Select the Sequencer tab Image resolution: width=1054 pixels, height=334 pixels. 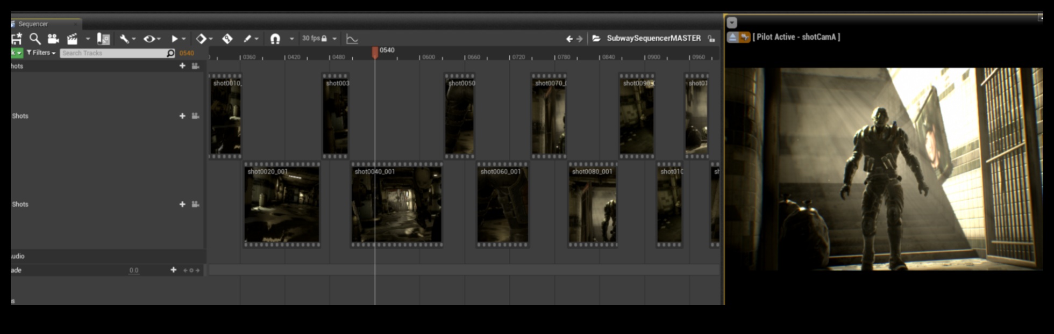33,24
